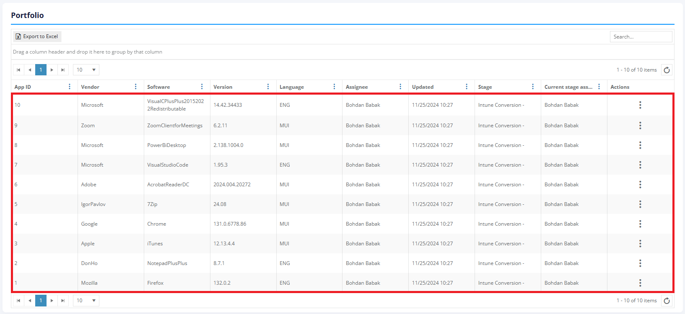The height and width of the screenshot is (314, 685).
Task: Open actions menu for 7Zip row
Action: [640, 204]
